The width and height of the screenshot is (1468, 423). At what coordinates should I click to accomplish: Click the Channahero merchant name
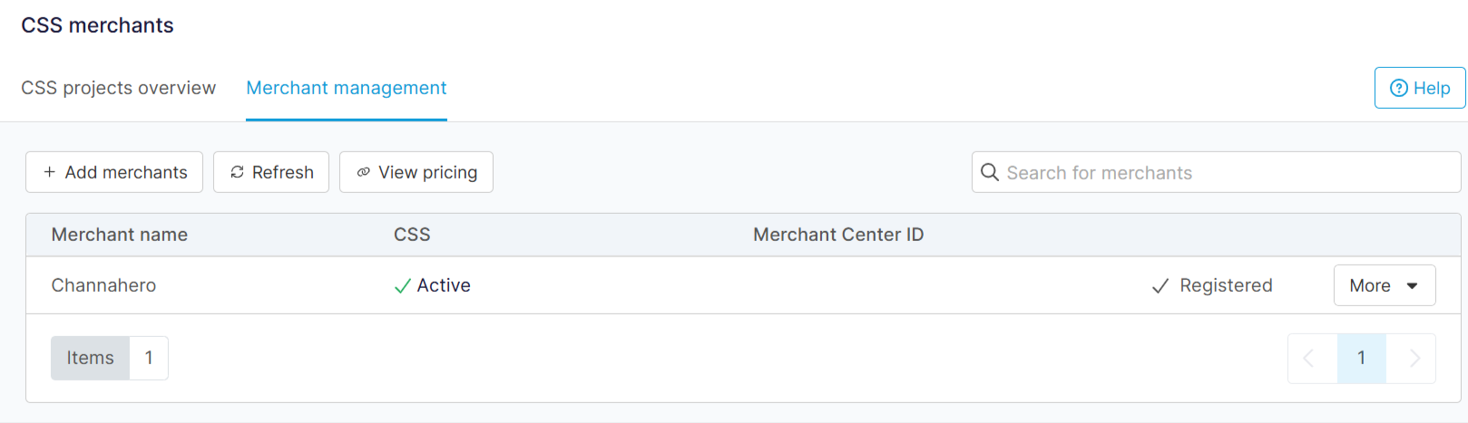click(103, 285)
